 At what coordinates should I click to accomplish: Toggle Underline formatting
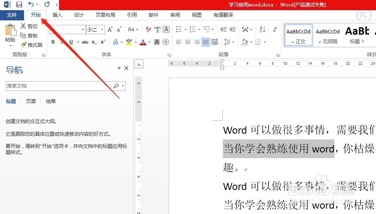[71, 42]
